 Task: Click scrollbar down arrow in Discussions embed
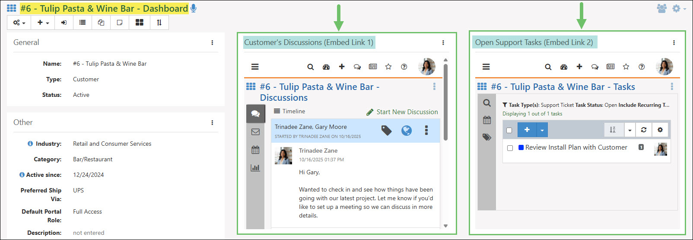pos(445,226)
